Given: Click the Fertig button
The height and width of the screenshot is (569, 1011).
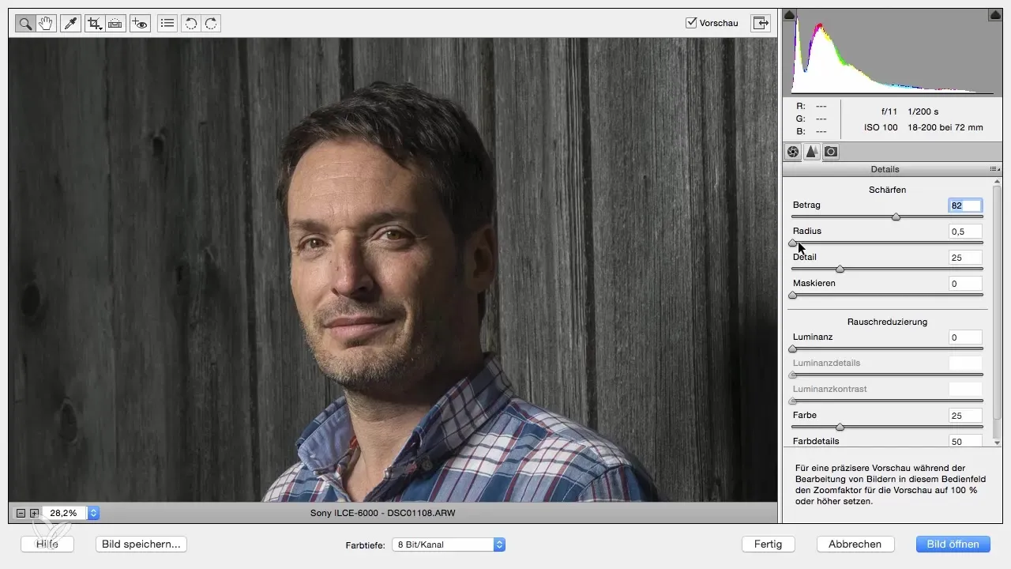Looking at the screenshot, I should tap(768, 544).
